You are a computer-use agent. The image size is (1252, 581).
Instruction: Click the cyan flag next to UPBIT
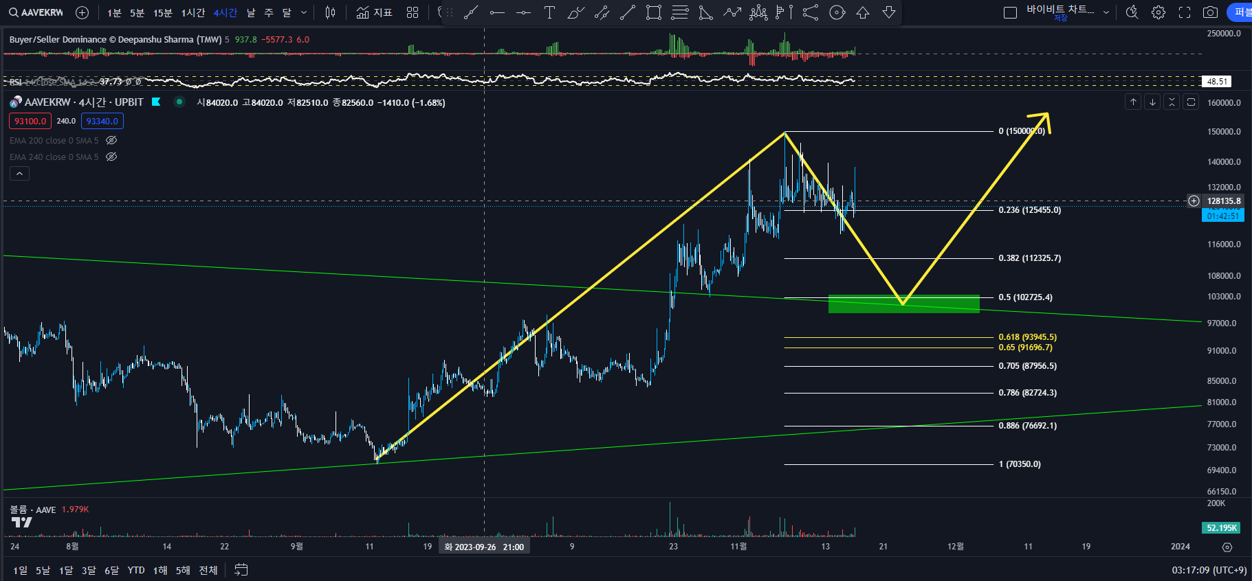coord(156,102)
